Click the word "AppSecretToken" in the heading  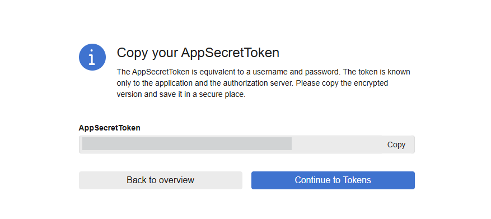pos(230,53)
